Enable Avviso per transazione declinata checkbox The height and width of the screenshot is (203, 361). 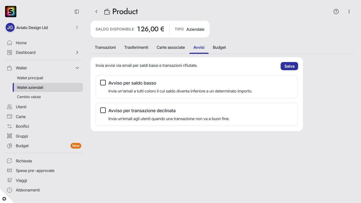[103, 110]
